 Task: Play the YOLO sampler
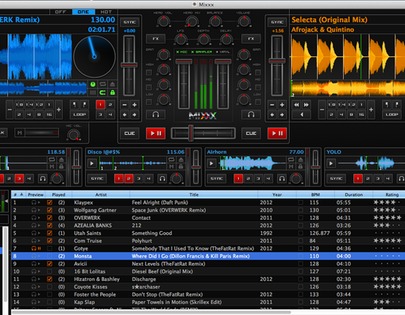[x=331, y=163]
